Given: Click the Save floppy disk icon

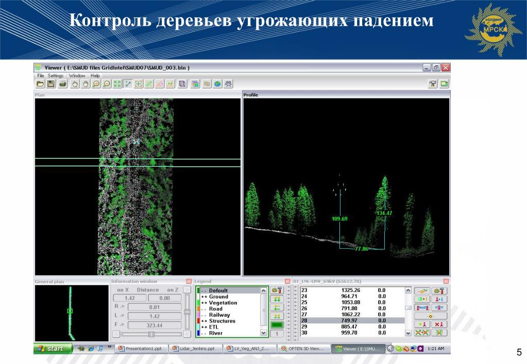Looking at the screenshot, I should pyautogui.click(x=51, y=84).
